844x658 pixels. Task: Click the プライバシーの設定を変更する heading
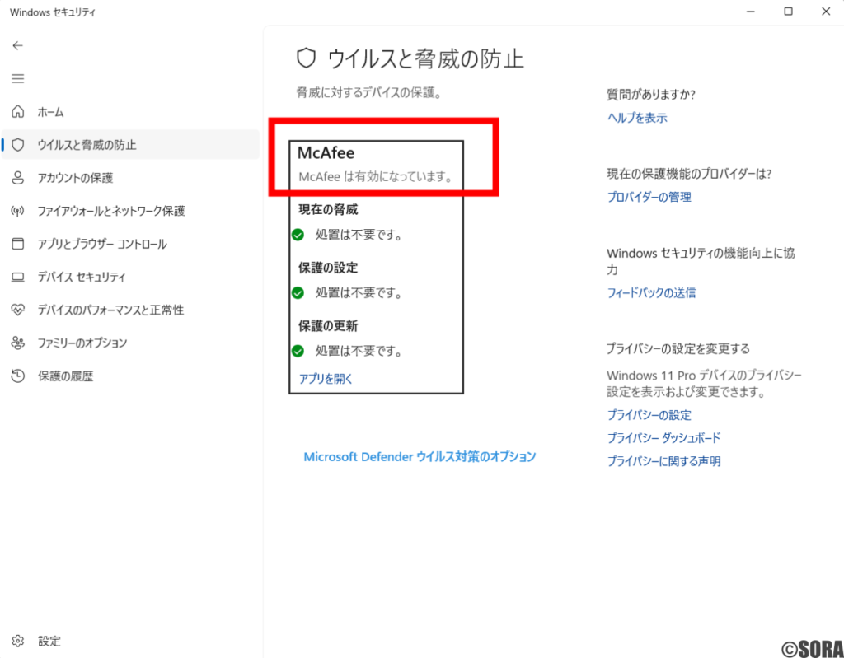(x=678, y=348)
